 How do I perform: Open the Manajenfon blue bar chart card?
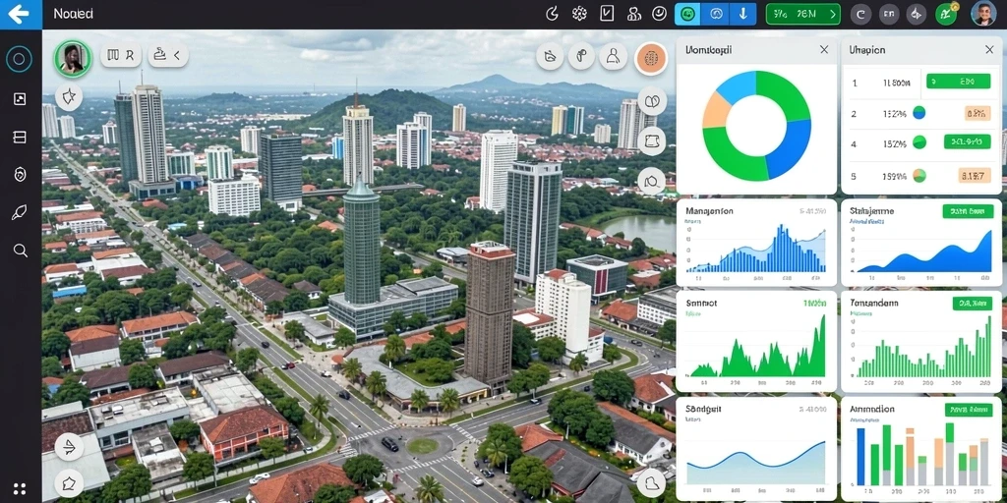coord(756,242)
